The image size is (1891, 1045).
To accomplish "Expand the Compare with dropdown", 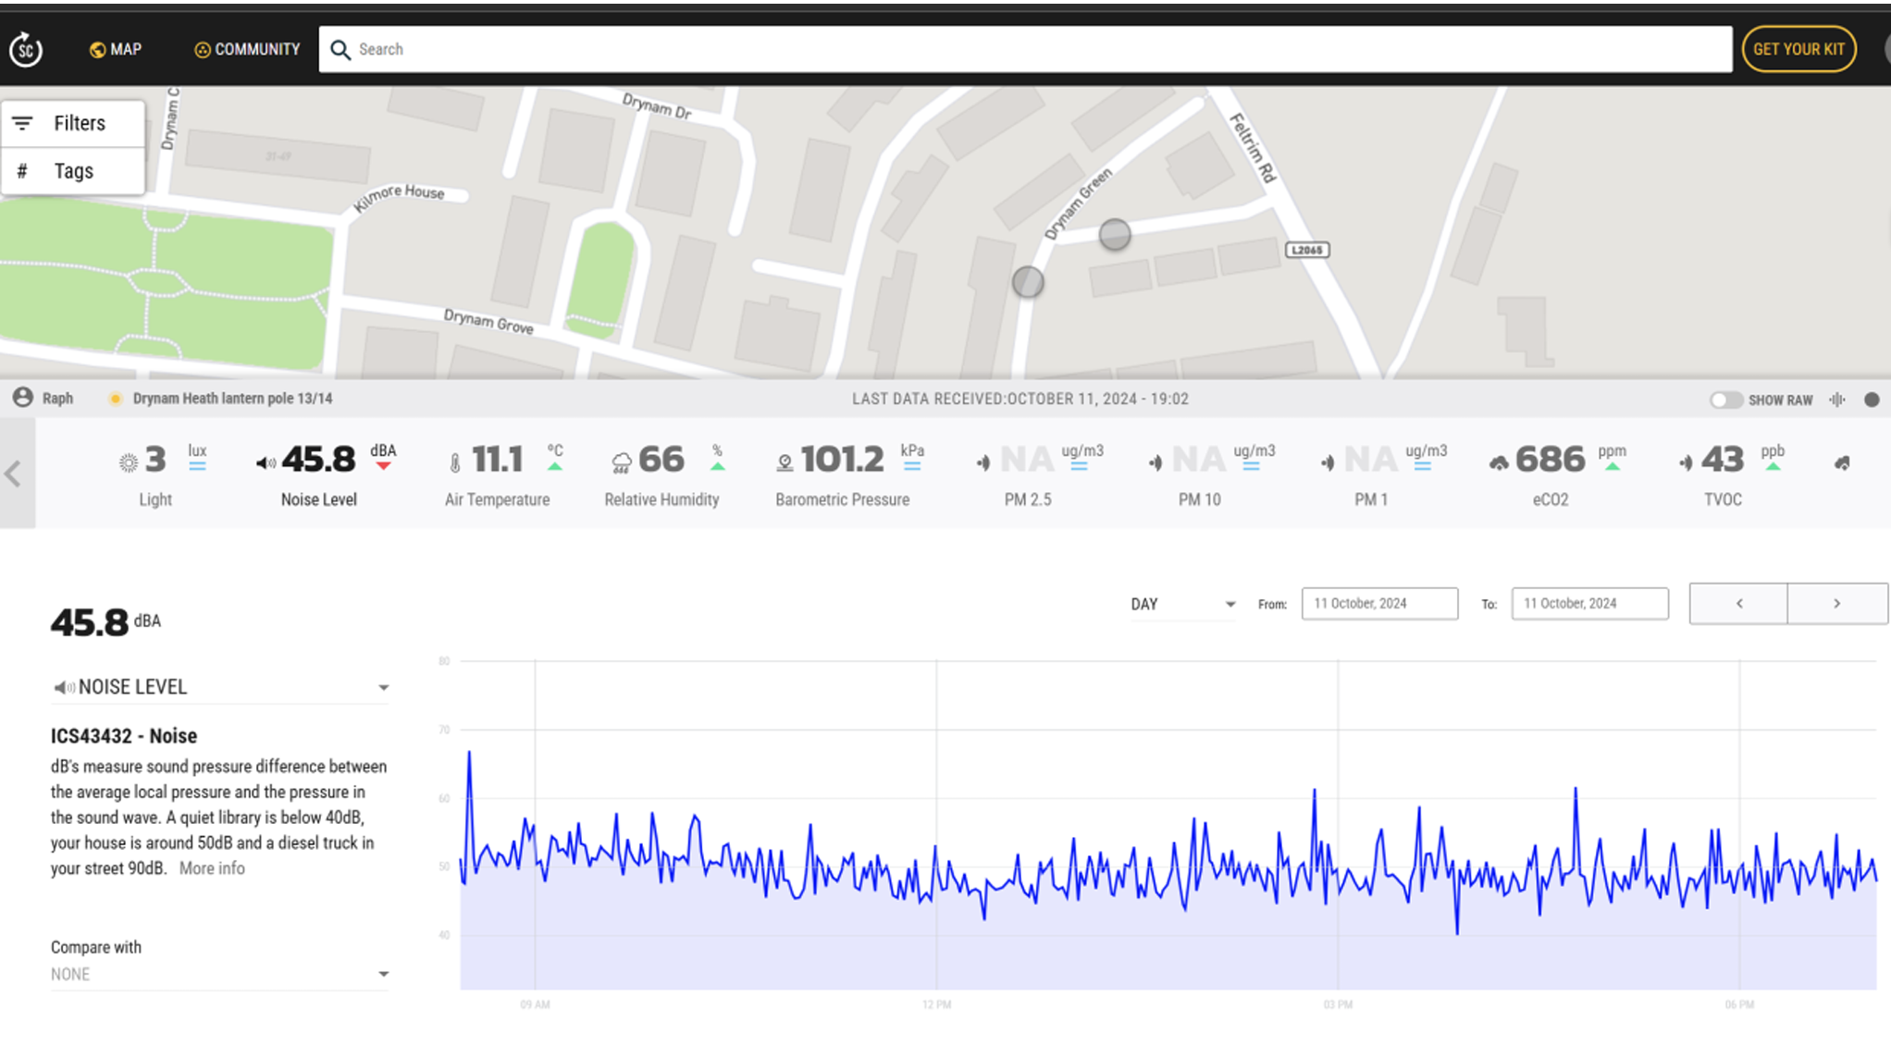I will click(219, 974).
